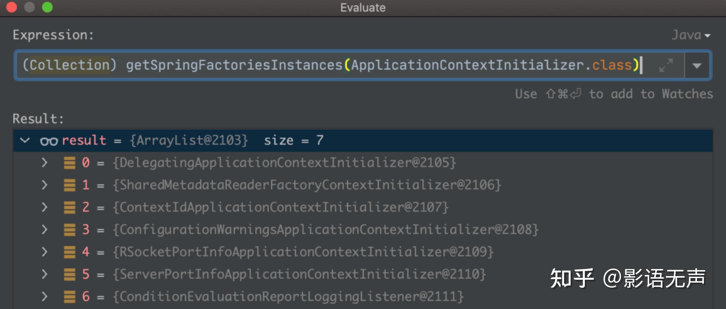Screen dimensions: 726x309
Task: Click the object icon of element 3
Action: pos(69,230)
